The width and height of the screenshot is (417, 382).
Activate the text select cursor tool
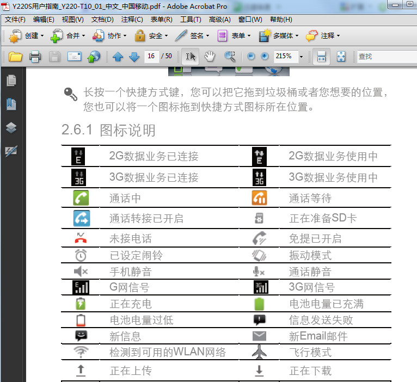[191, 57]
